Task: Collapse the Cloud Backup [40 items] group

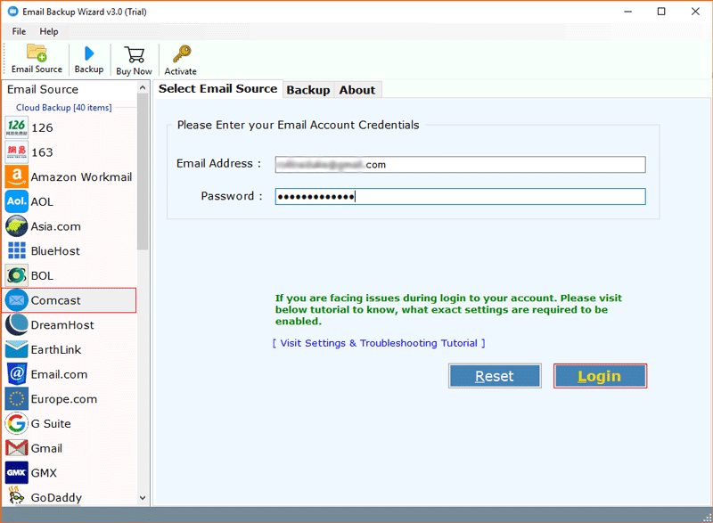Action: coord(63,107)
